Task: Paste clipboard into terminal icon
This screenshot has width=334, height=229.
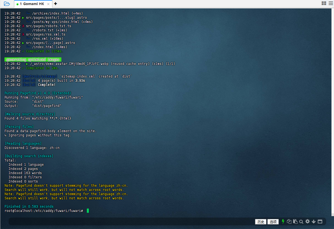Action: (x=295, y=221)
